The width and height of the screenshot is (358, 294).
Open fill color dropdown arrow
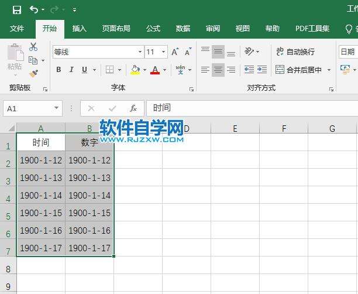(x=144, y=70)
